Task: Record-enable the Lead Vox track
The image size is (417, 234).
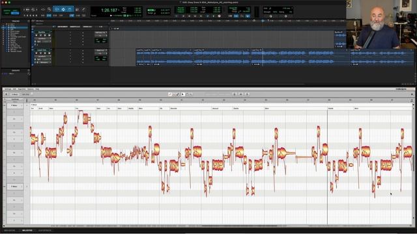Action: (36, 53)
